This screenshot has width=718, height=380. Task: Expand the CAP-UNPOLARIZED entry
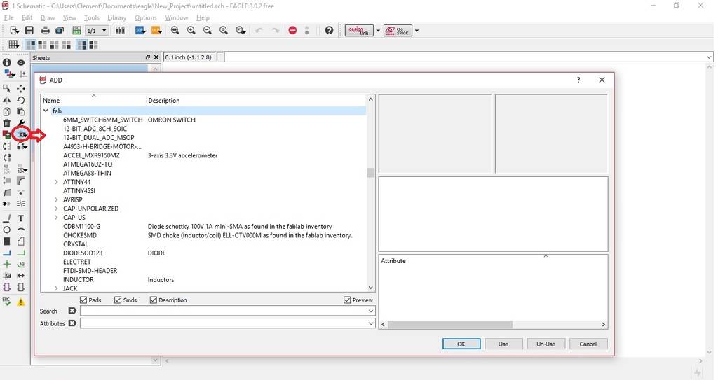56,209
